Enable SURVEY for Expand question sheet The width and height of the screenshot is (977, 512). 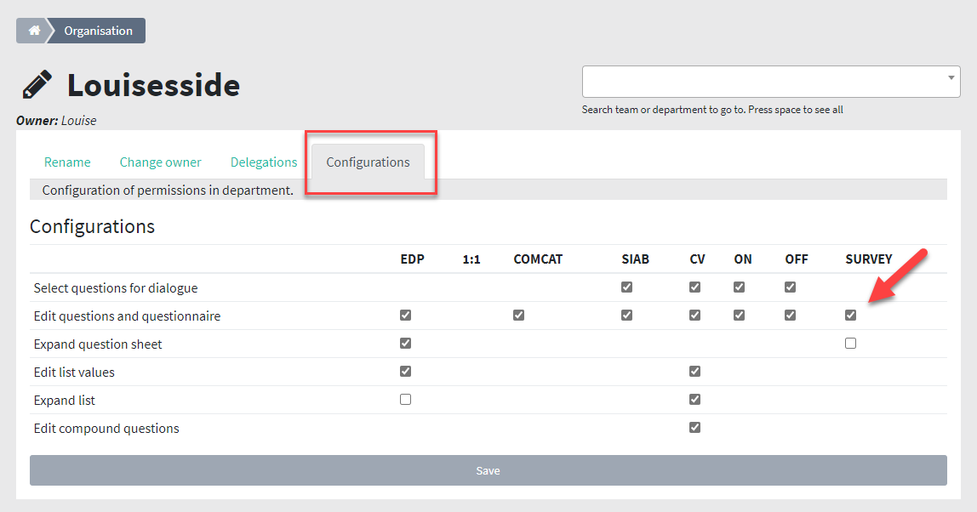[x=850, y=344]
